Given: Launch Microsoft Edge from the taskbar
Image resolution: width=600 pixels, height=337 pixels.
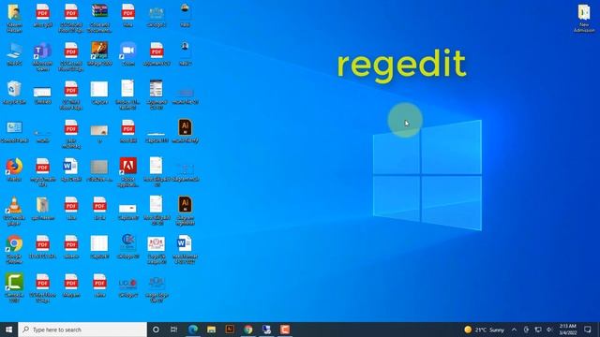Looking at the screenshot, I should 193,330.
